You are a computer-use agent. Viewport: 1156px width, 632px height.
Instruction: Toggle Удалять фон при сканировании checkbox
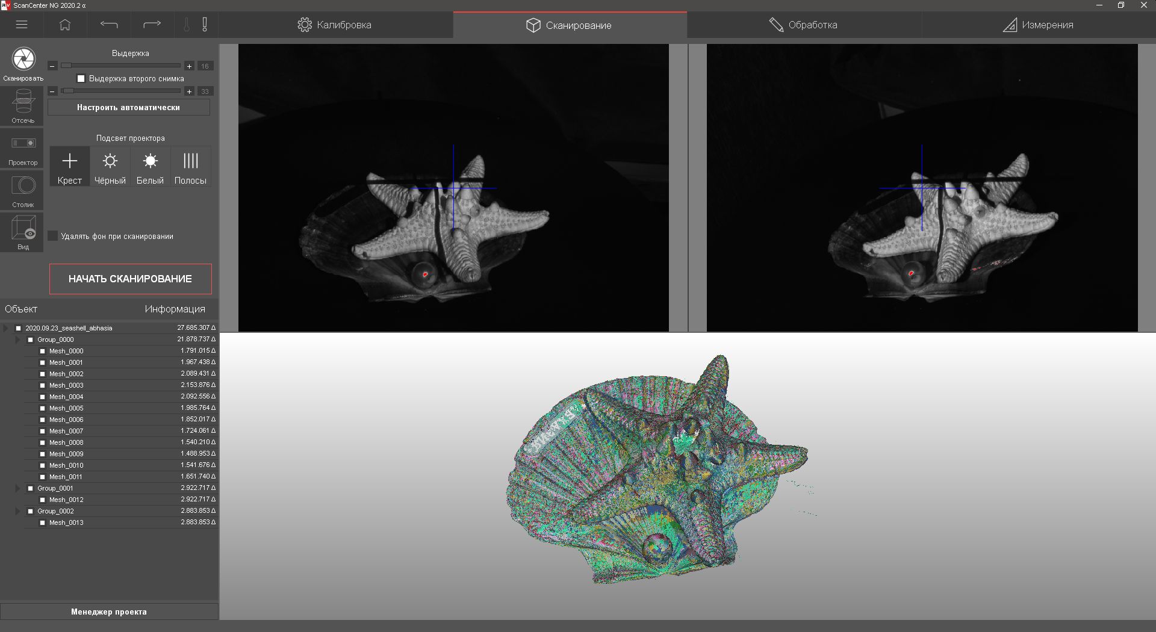point(53,236)
